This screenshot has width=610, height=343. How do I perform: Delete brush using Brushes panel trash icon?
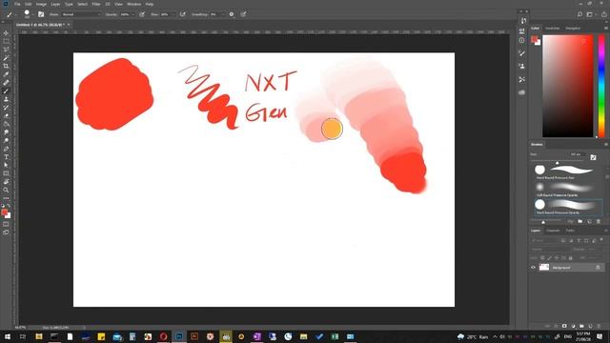[x=599, y=221]
